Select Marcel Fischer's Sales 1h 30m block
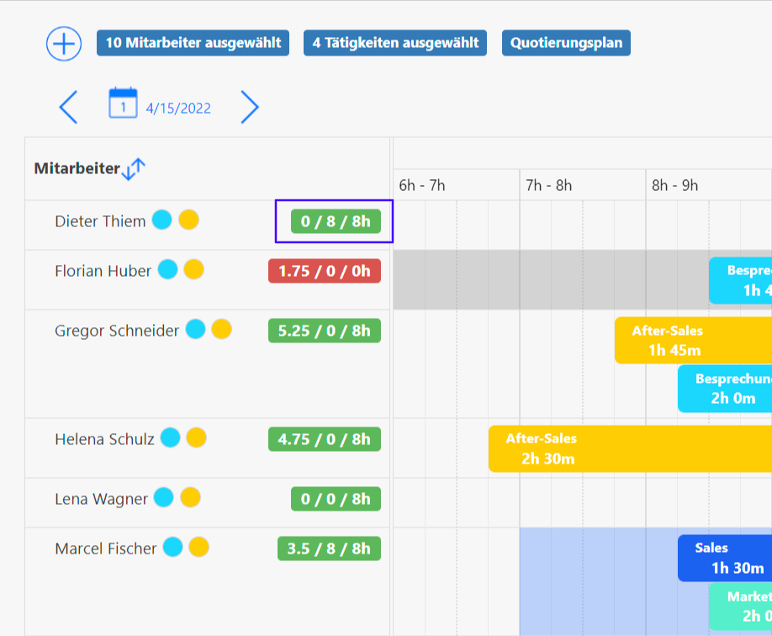 (724, 558)
